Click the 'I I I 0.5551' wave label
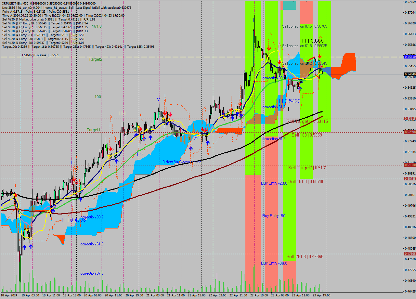 [314, 41]
